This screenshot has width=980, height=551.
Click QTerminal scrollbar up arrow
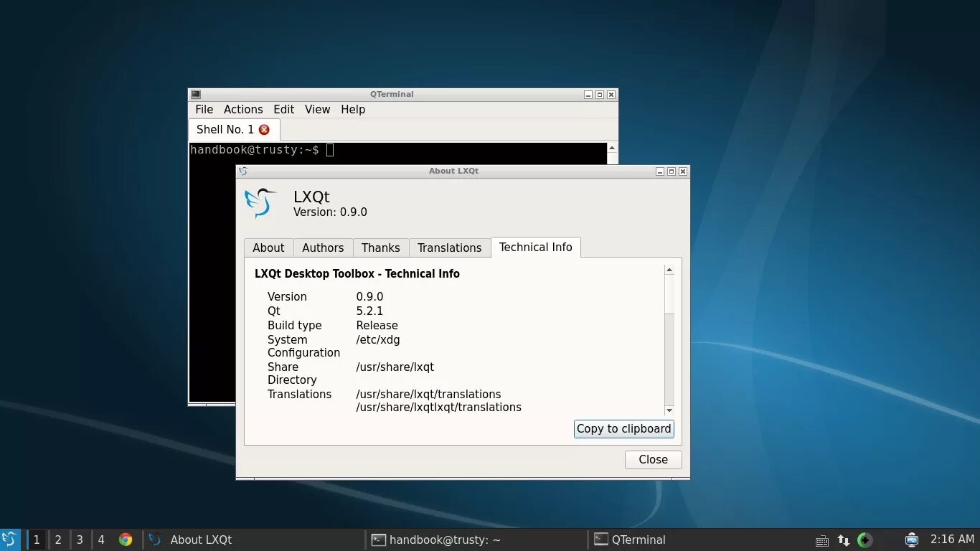pyautogui.click(x=612, y=148)
